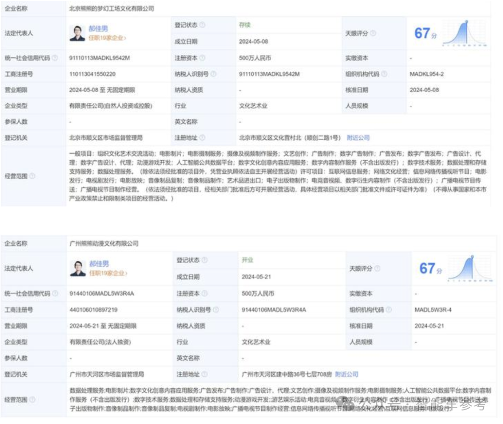Click the score distribution chart in top table
Viewport: 503px width, 424px height.
464,33
